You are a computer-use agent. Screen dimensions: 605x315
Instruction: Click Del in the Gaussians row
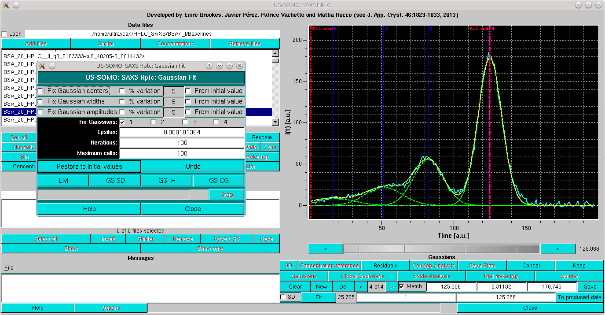tap(343, 287)
